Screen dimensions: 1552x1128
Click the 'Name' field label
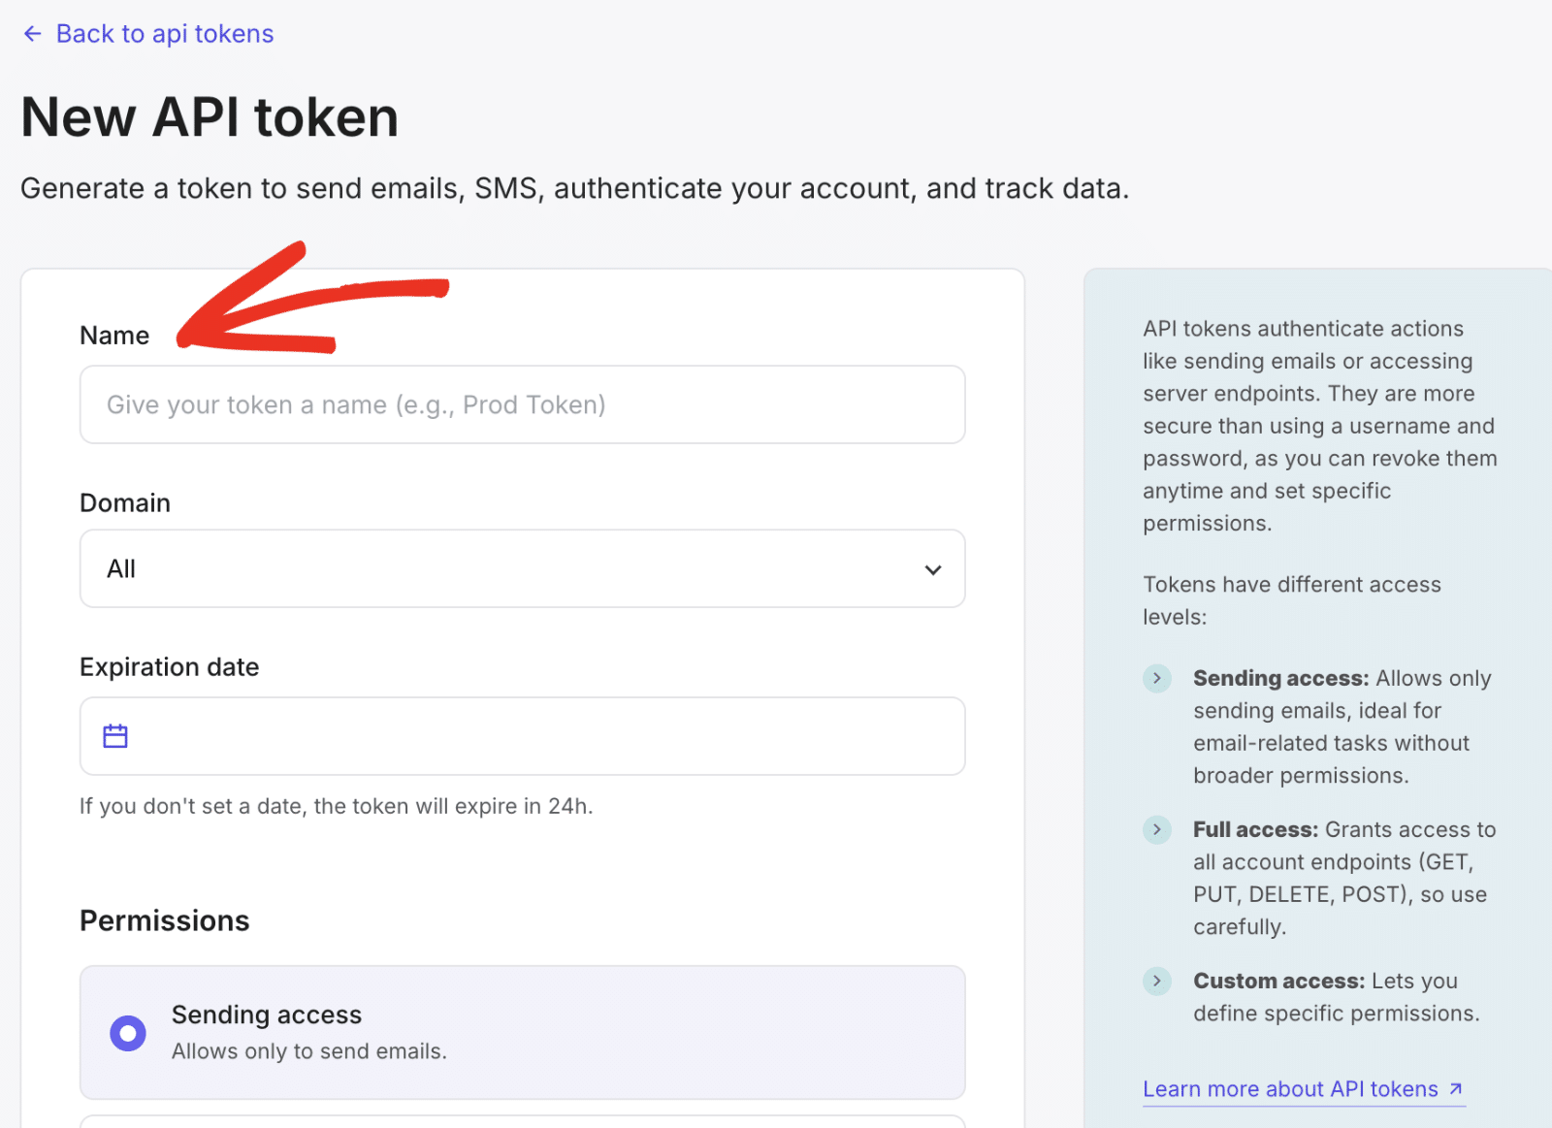114,336
